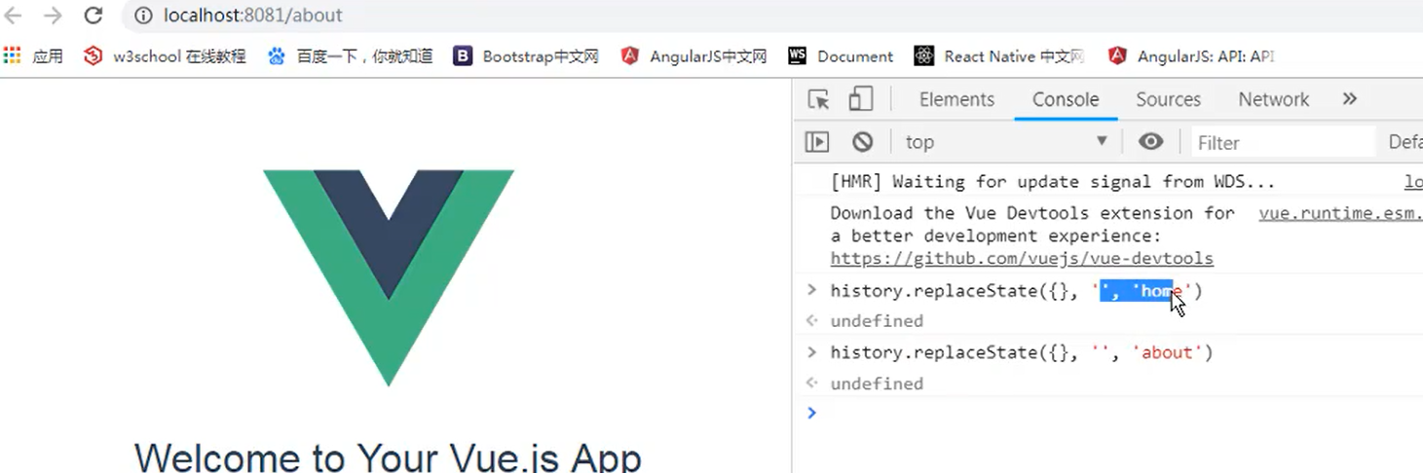Expand the replaceState 'home' console entry
The image size is (1423, 473).
tap(811, 290)
